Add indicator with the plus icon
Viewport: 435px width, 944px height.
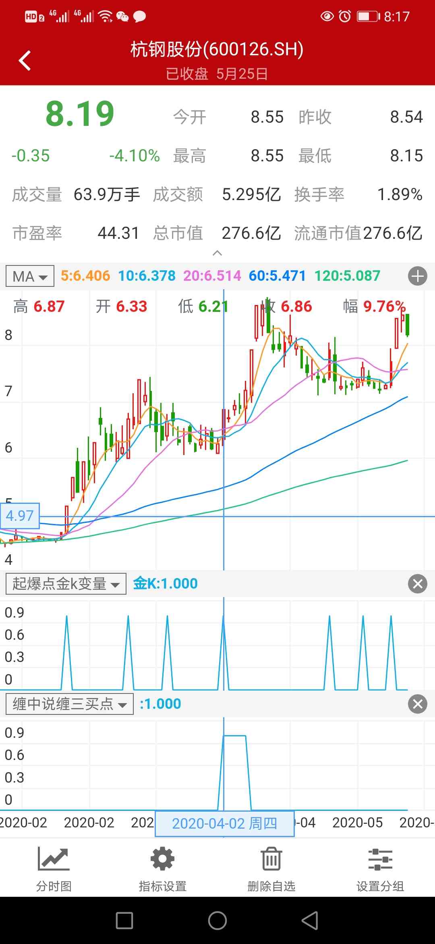coord(417,276)
